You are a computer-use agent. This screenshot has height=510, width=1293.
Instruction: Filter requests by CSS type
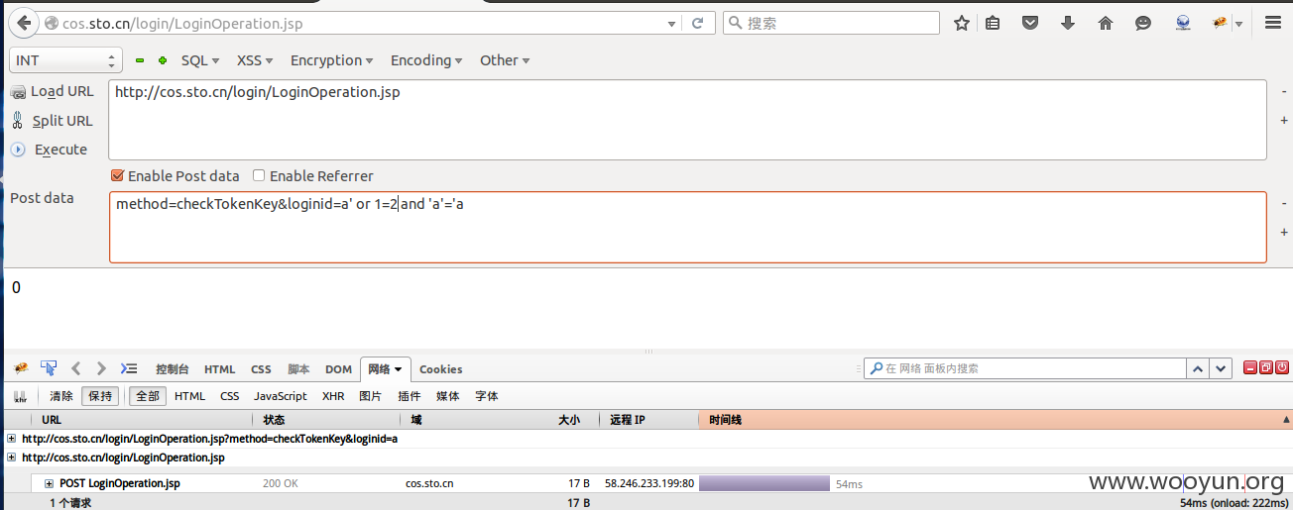click(230, 396)
